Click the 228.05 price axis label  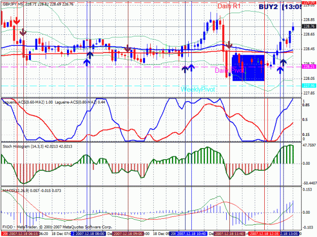[x=309, y=78]
